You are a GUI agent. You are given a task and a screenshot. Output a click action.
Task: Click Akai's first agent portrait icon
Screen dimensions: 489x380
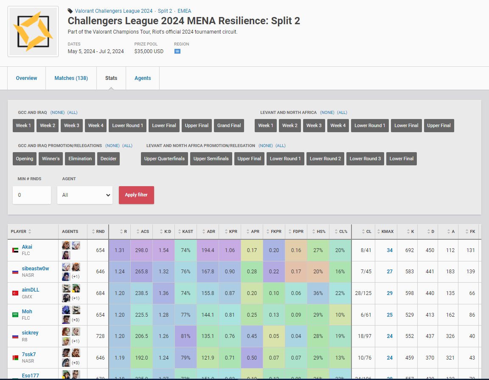[66, 245]
